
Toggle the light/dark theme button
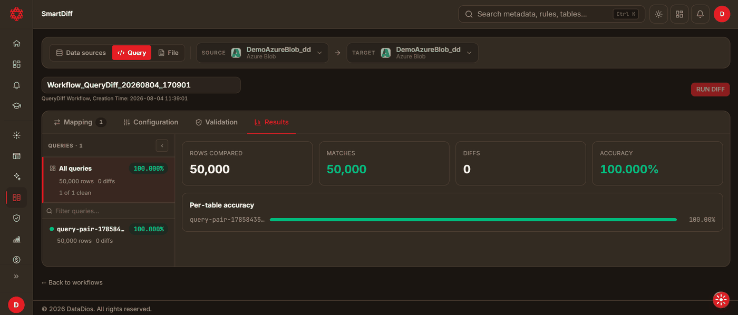pyautogui.click(x=658, y=14)
